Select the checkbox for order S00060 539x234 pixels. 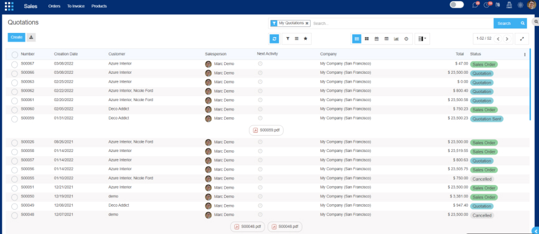14,110
